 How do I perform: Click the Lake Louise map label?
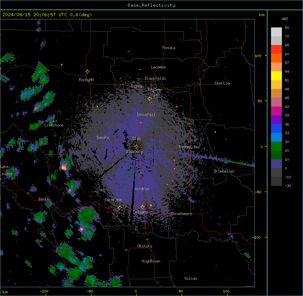click(6, 170)
